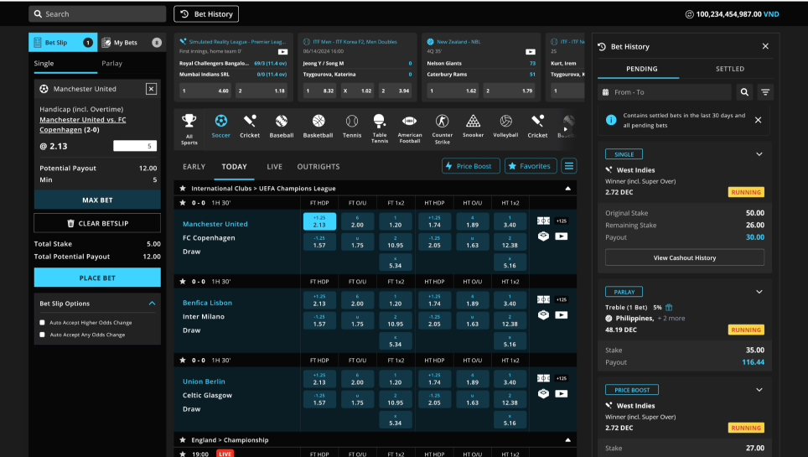Expand the SINGLE West Indies bet card
This screenshot has width=808, height=457.
point(759,154)
